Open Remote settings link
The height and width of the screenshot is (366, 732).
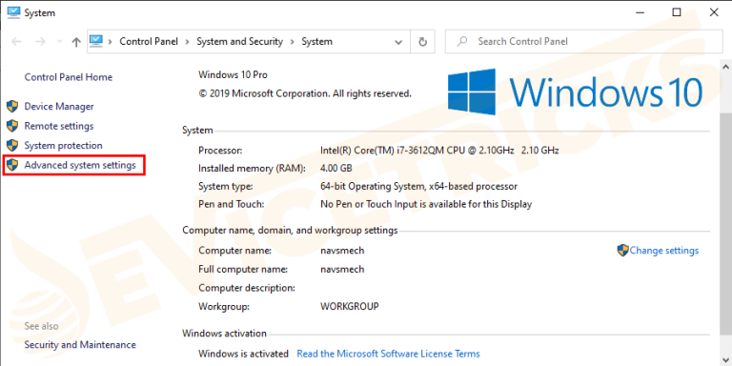click(x=59, y=126)
